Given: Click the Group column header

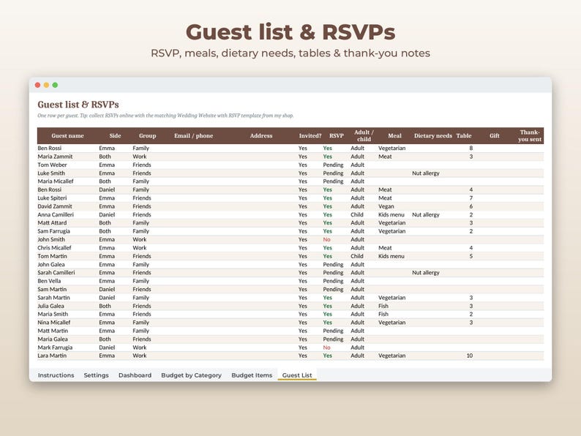Looking at the screenshot, I should (147, 135).
